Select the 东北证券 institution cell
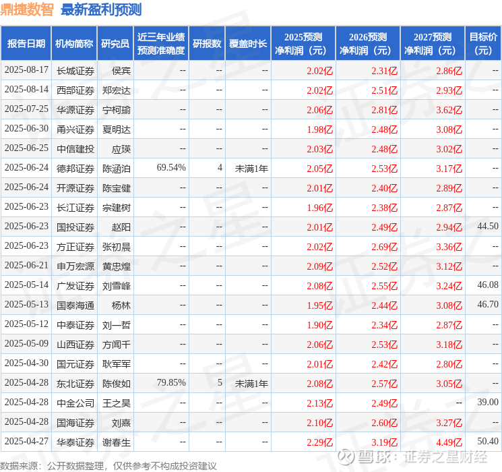 coord(75,384)
